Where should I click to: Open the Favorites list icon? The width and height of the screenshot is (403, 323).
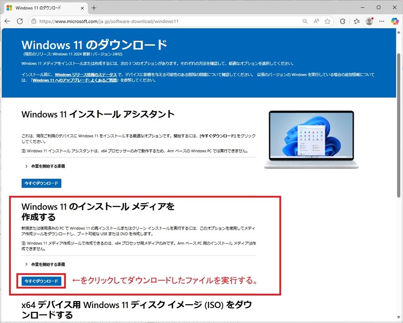click(357, 21)
